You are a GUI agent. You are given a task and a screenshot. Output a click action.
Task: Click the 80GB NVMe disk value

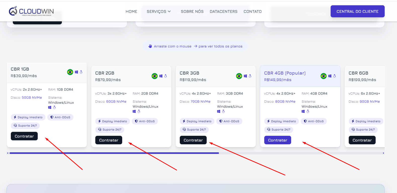(285, 102)
